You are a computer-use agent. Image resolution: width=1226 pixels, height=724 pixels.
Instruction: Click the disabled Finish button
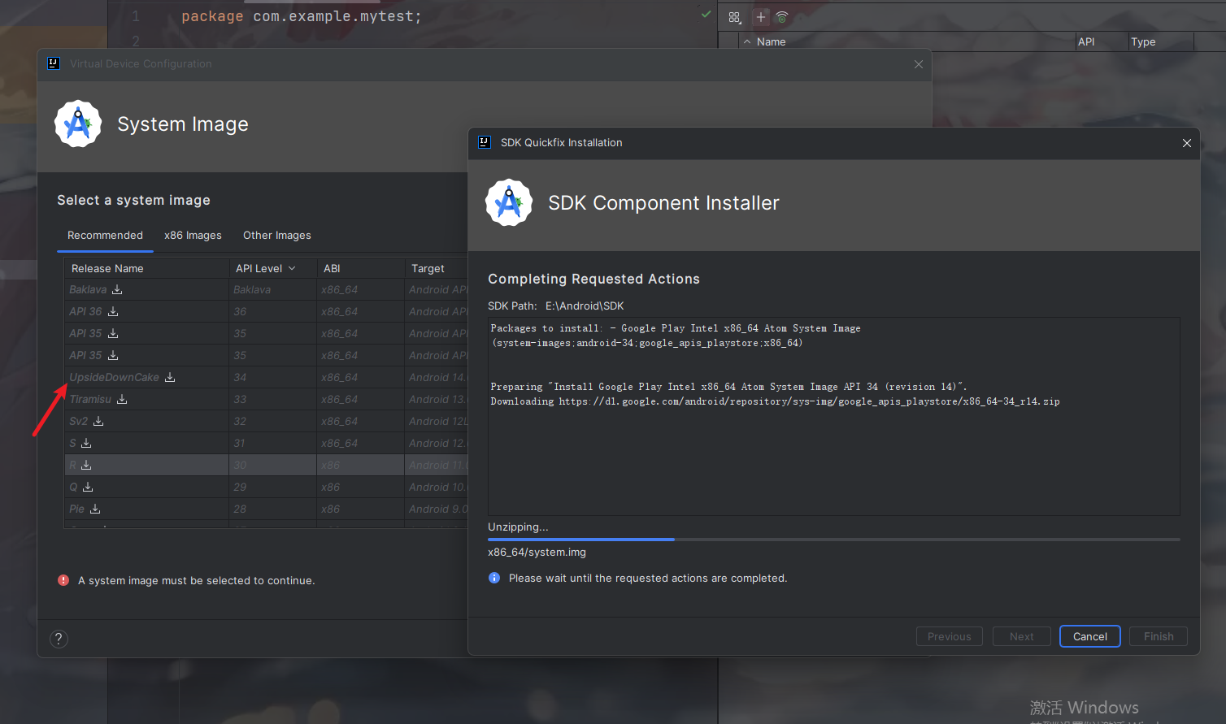tap(1159, 636)
